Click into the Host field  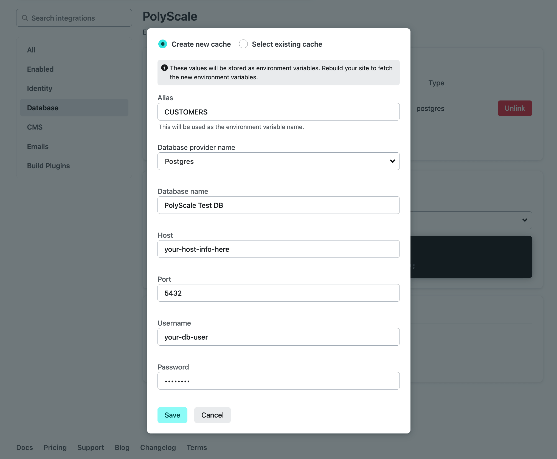tap(278, 249)
